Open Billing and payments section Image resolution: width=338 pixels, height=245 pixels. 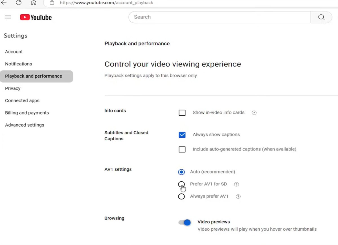click(27, 113)
